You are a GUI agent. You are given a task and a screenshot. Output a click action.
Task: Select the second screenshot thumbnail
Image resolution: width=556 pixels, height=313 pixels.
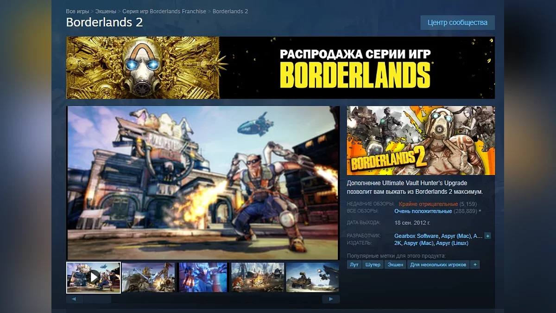149,277
